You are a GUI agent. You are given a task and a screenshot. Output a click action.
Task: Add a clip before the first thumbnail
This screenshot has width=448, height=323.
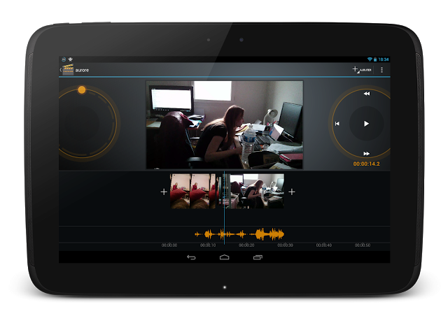click(164, 192)
